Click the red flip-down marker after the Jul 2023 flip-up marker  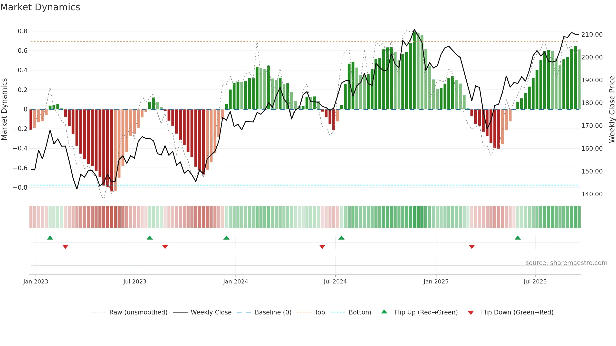tap(165, 247)
